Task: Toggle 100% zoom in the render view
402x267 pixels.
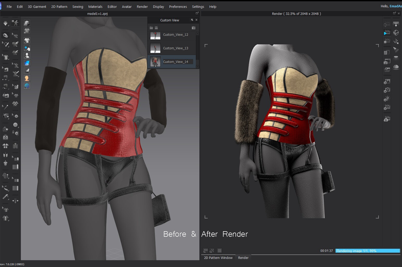Action: pyautogui.click(x=205, y=250)
